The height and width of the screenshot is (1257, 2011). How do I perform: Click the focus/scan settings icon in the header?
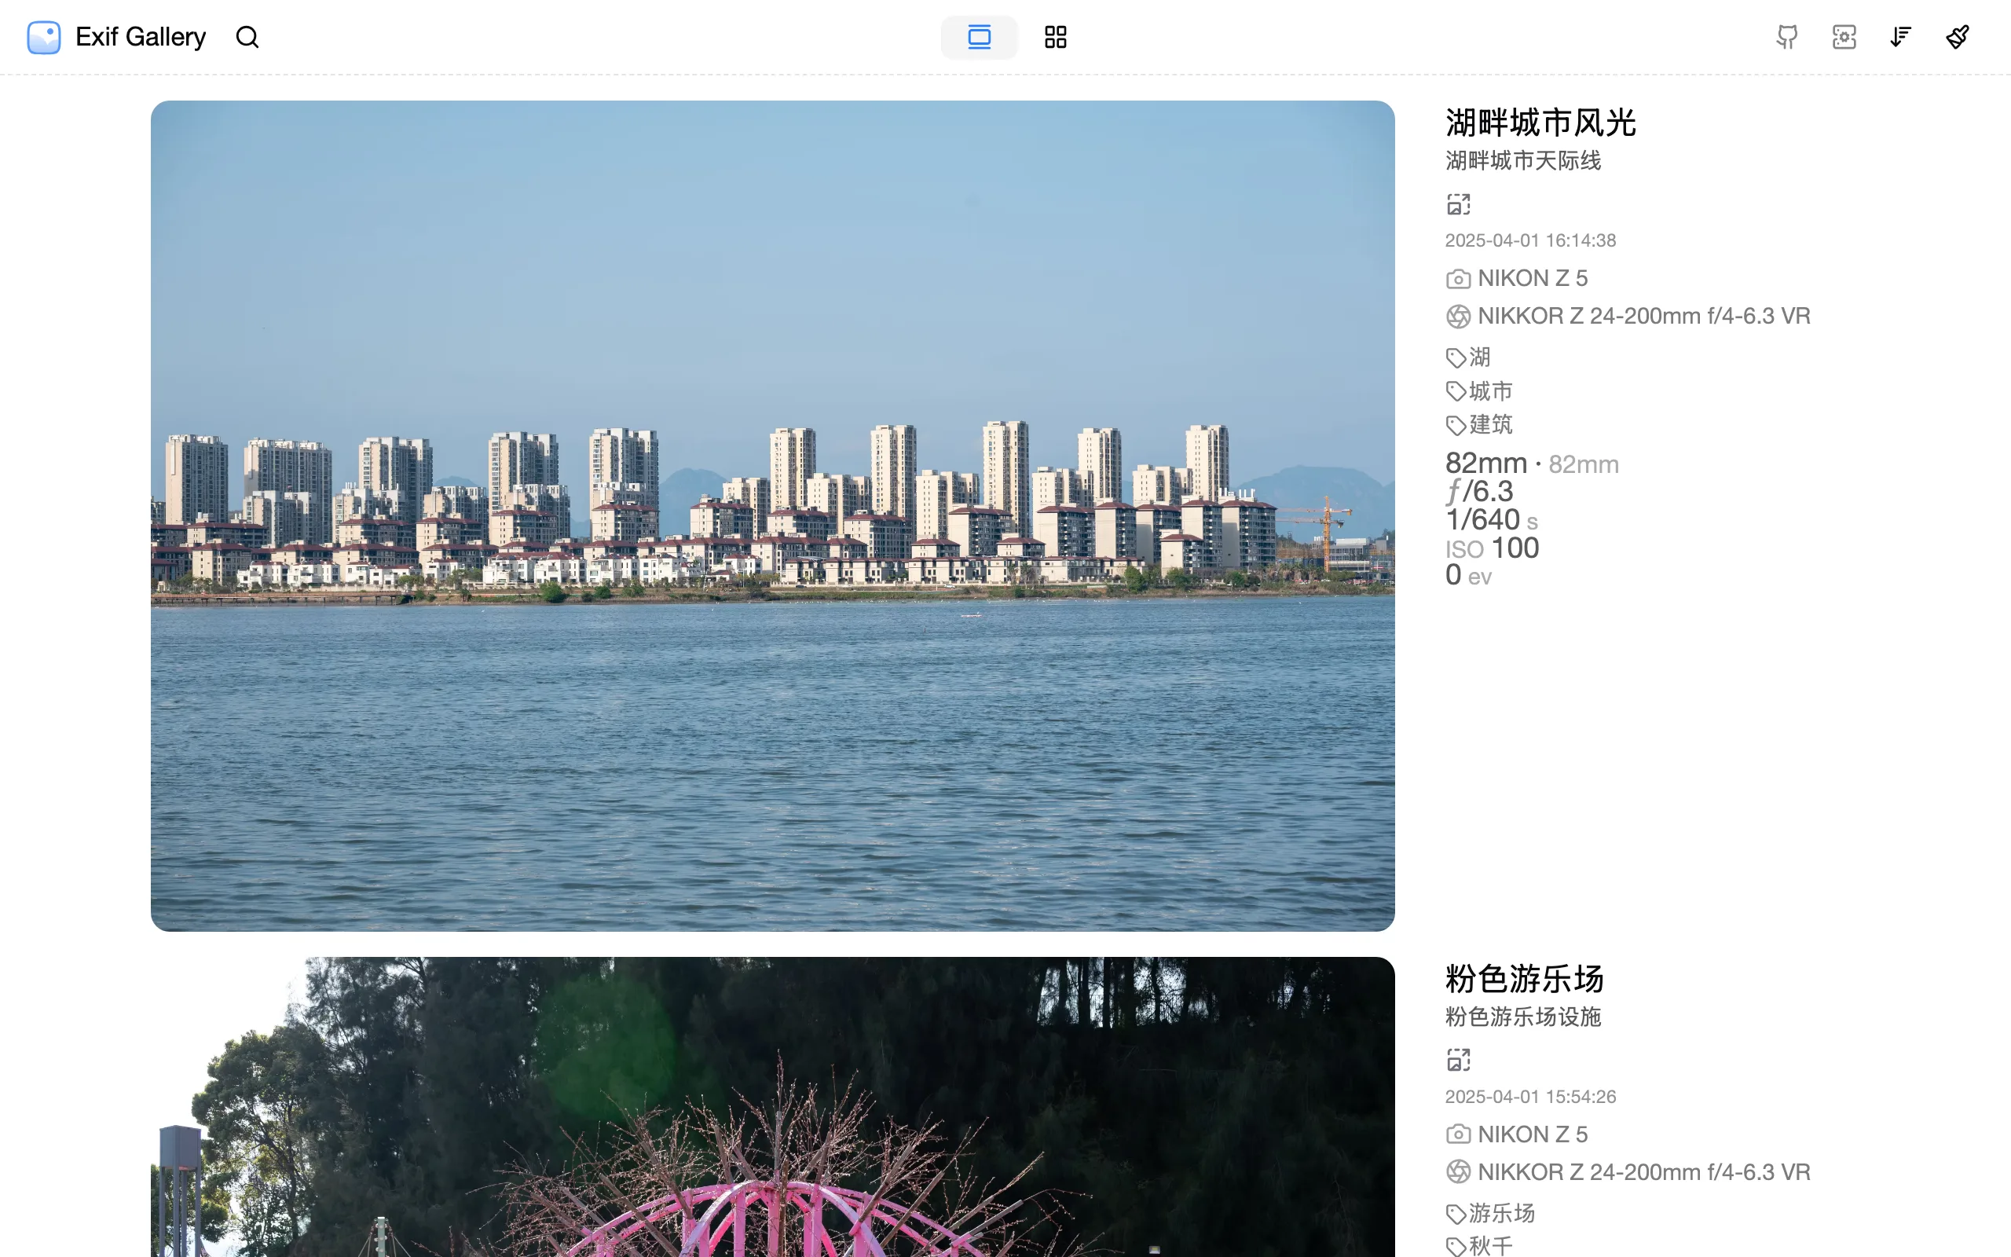point(1844,38)
